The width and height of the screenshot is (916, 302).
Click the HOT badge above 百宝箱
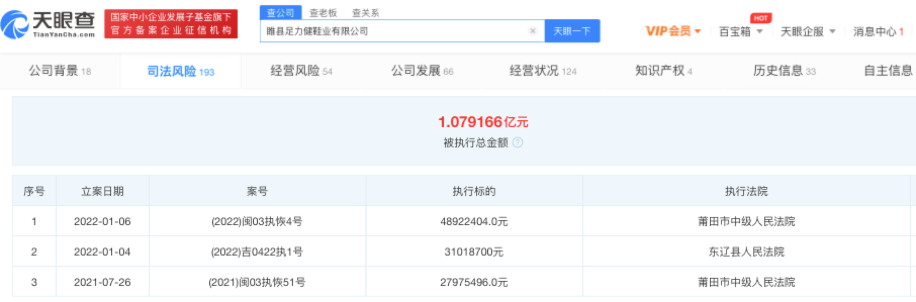(760, 18)
